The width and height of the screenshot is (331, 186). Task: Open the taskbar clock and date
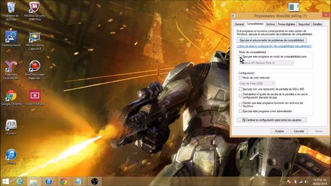click(320, 182)
